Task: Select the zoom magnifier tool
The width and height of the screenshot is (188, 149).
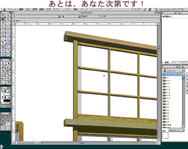Action: pyautogui.click(x=8, y=20)
